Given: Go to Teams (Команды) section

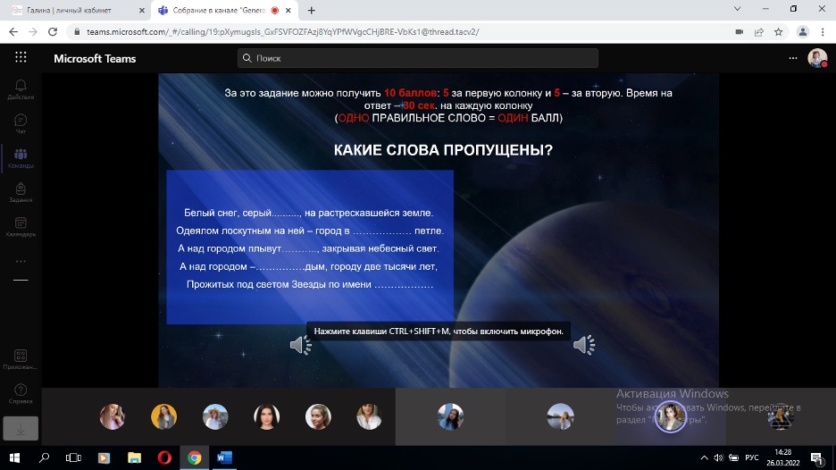Looking at the screenshot, I should [20, 158].
